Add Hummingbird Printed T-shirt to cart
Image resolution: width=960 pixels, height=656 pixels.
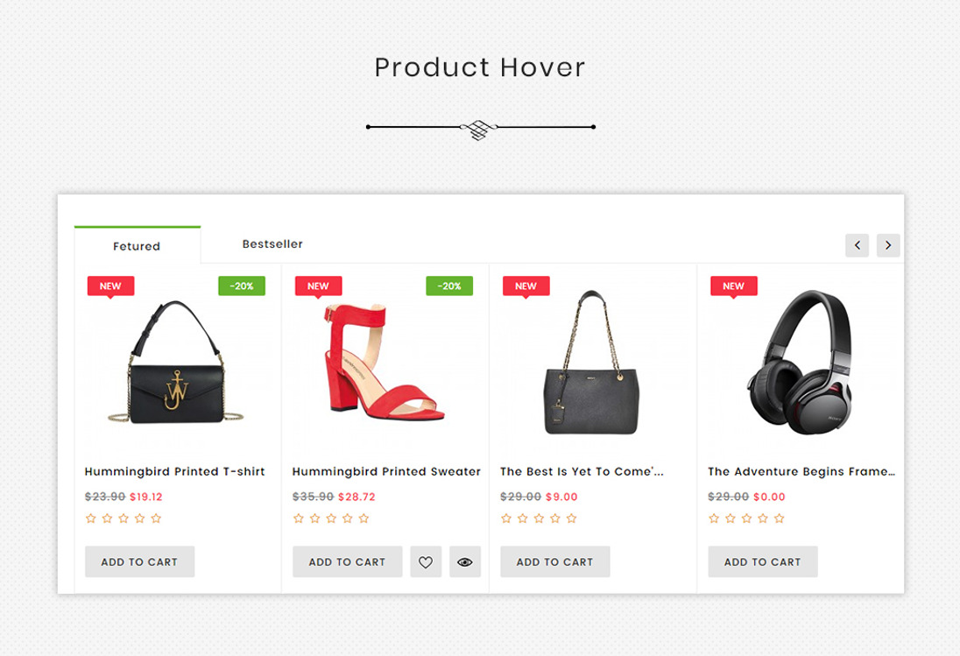tap(139, 561)
